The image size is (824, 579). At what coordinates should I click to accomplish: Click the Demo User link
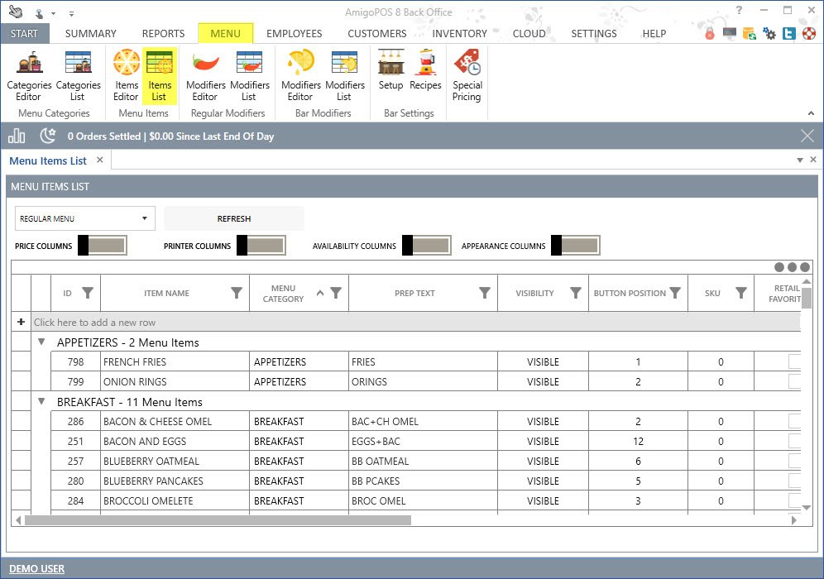pyautogui.click(x=36, y=568)
